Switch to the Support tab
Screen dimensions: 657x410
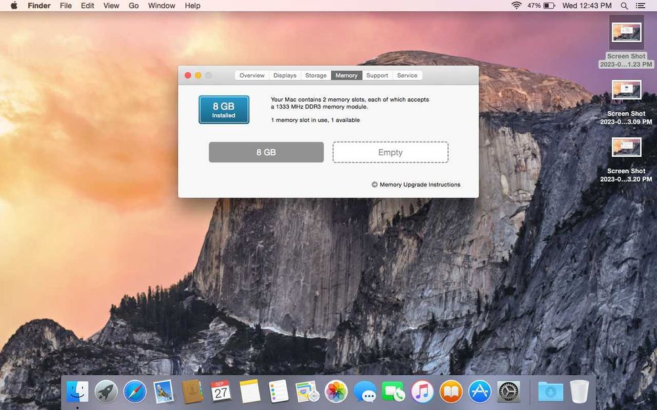point(377,75)
